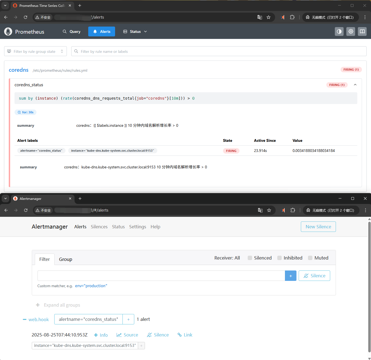Open the Prometheus Status dropdown menu
371x360 pixels.
(x=135, y=31)
